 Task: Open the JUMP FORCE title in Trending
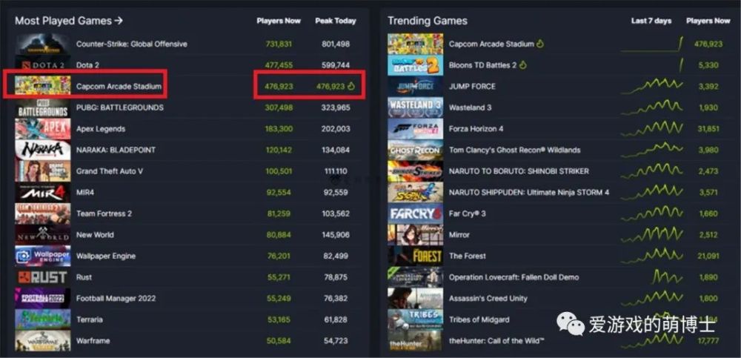tap(472, 87)
